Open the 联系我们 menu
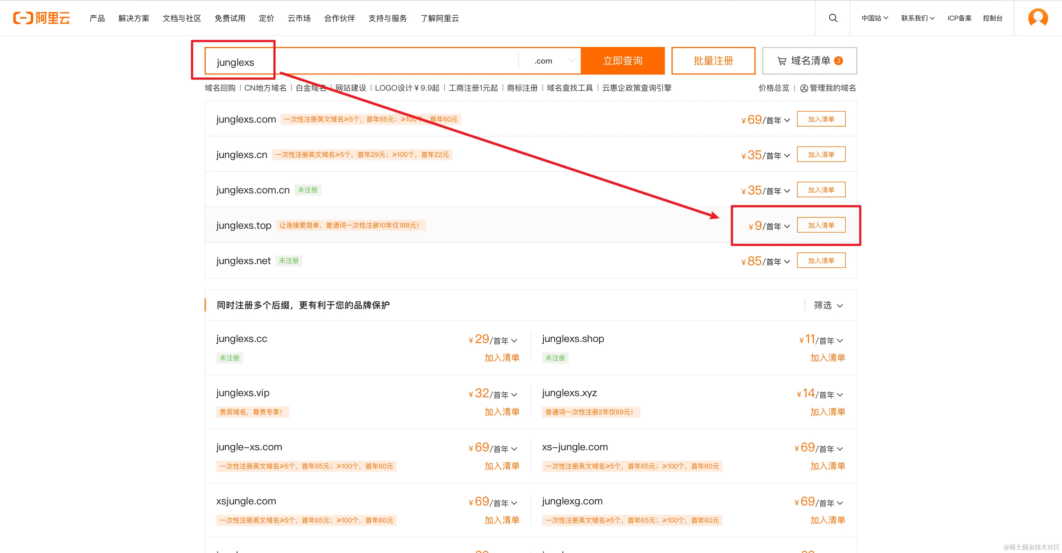 click(917, 18)
